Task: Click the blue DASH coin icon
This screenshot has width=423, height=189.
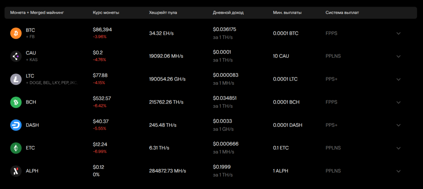Action: pos(16,125)
